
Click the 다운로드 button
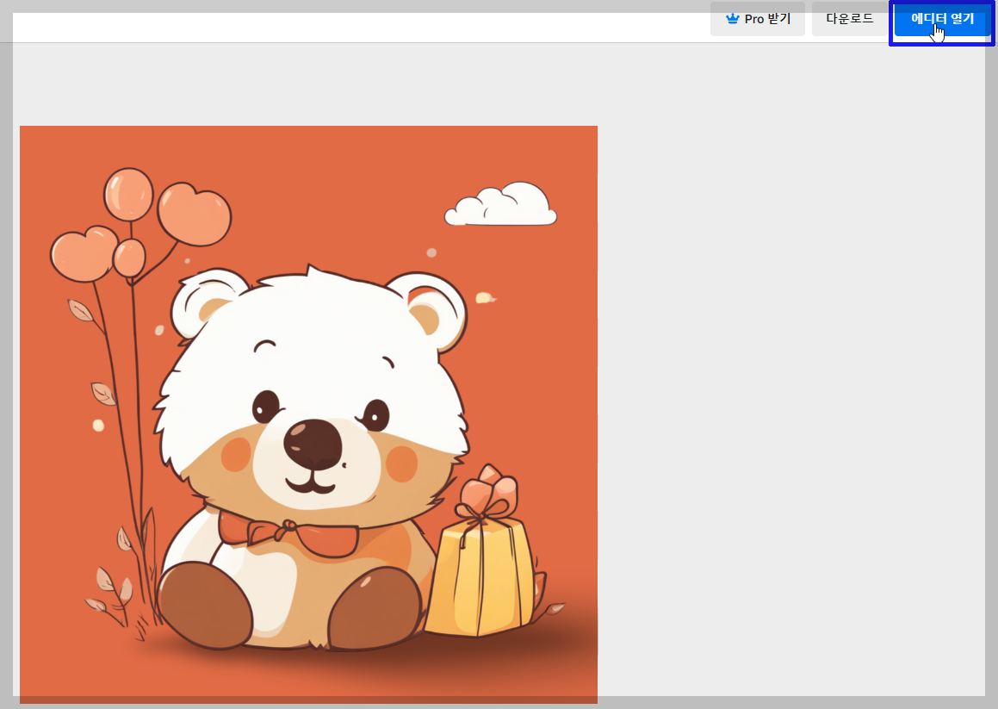tap(850, 19)
